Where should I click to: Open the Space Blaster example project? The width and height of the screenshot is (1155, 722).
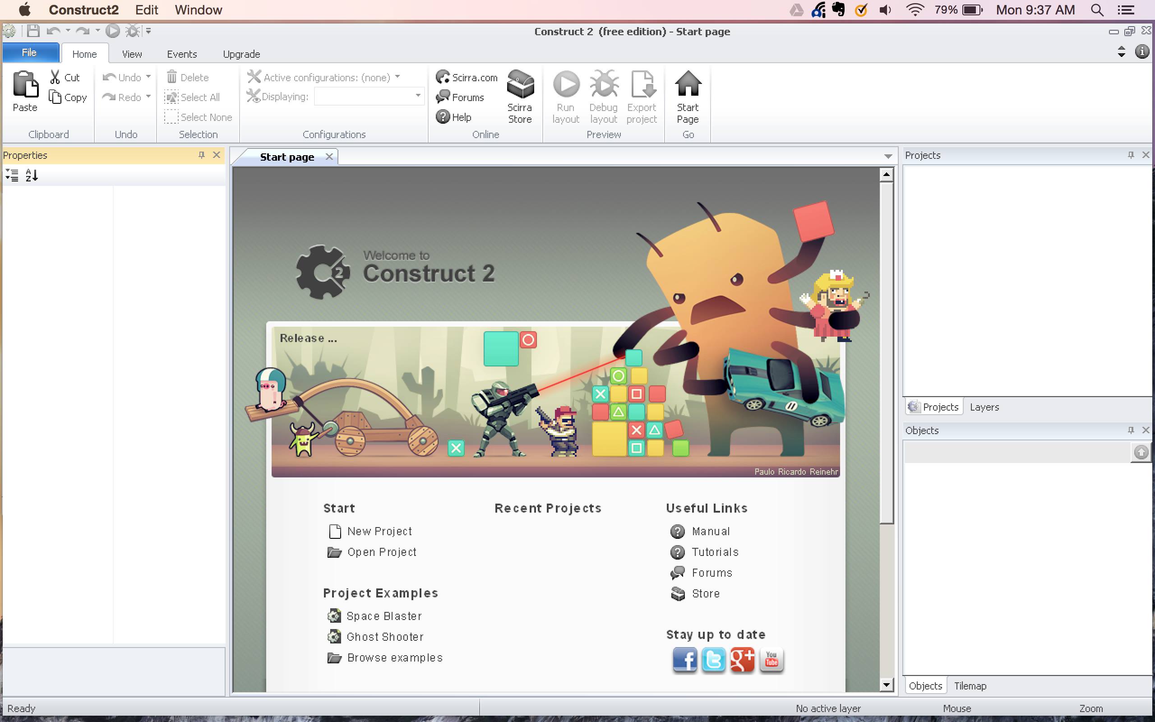[383, 616]
